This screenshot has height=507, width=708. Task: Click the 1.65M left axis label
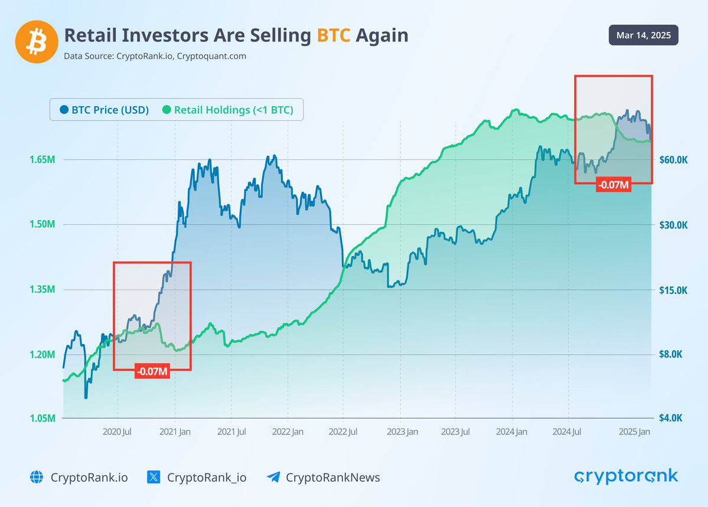pyautogui.click(x=43, y=159)
